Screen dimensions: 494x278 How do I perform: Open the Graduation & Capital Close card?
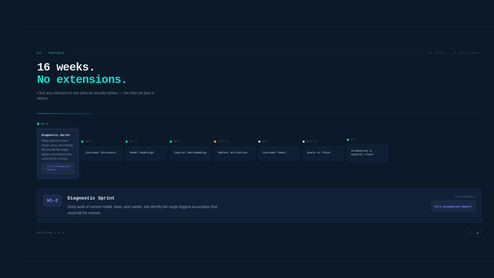[x=367, y=153]
